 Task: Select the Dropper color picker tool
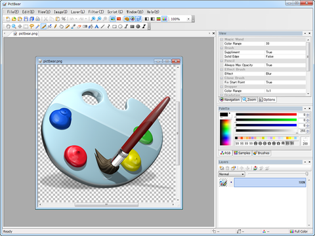click(x=73, y=27)
